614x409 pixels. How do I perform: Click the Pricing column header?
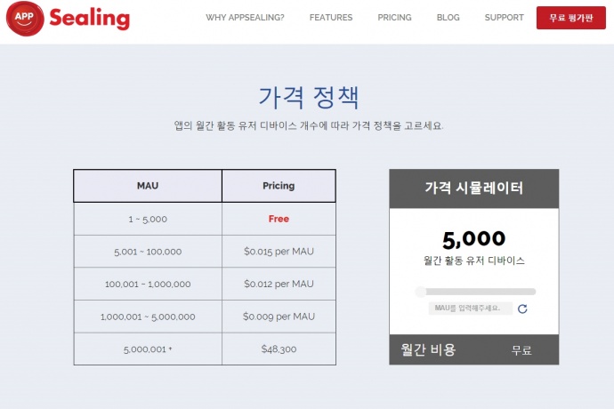(279, 186)
